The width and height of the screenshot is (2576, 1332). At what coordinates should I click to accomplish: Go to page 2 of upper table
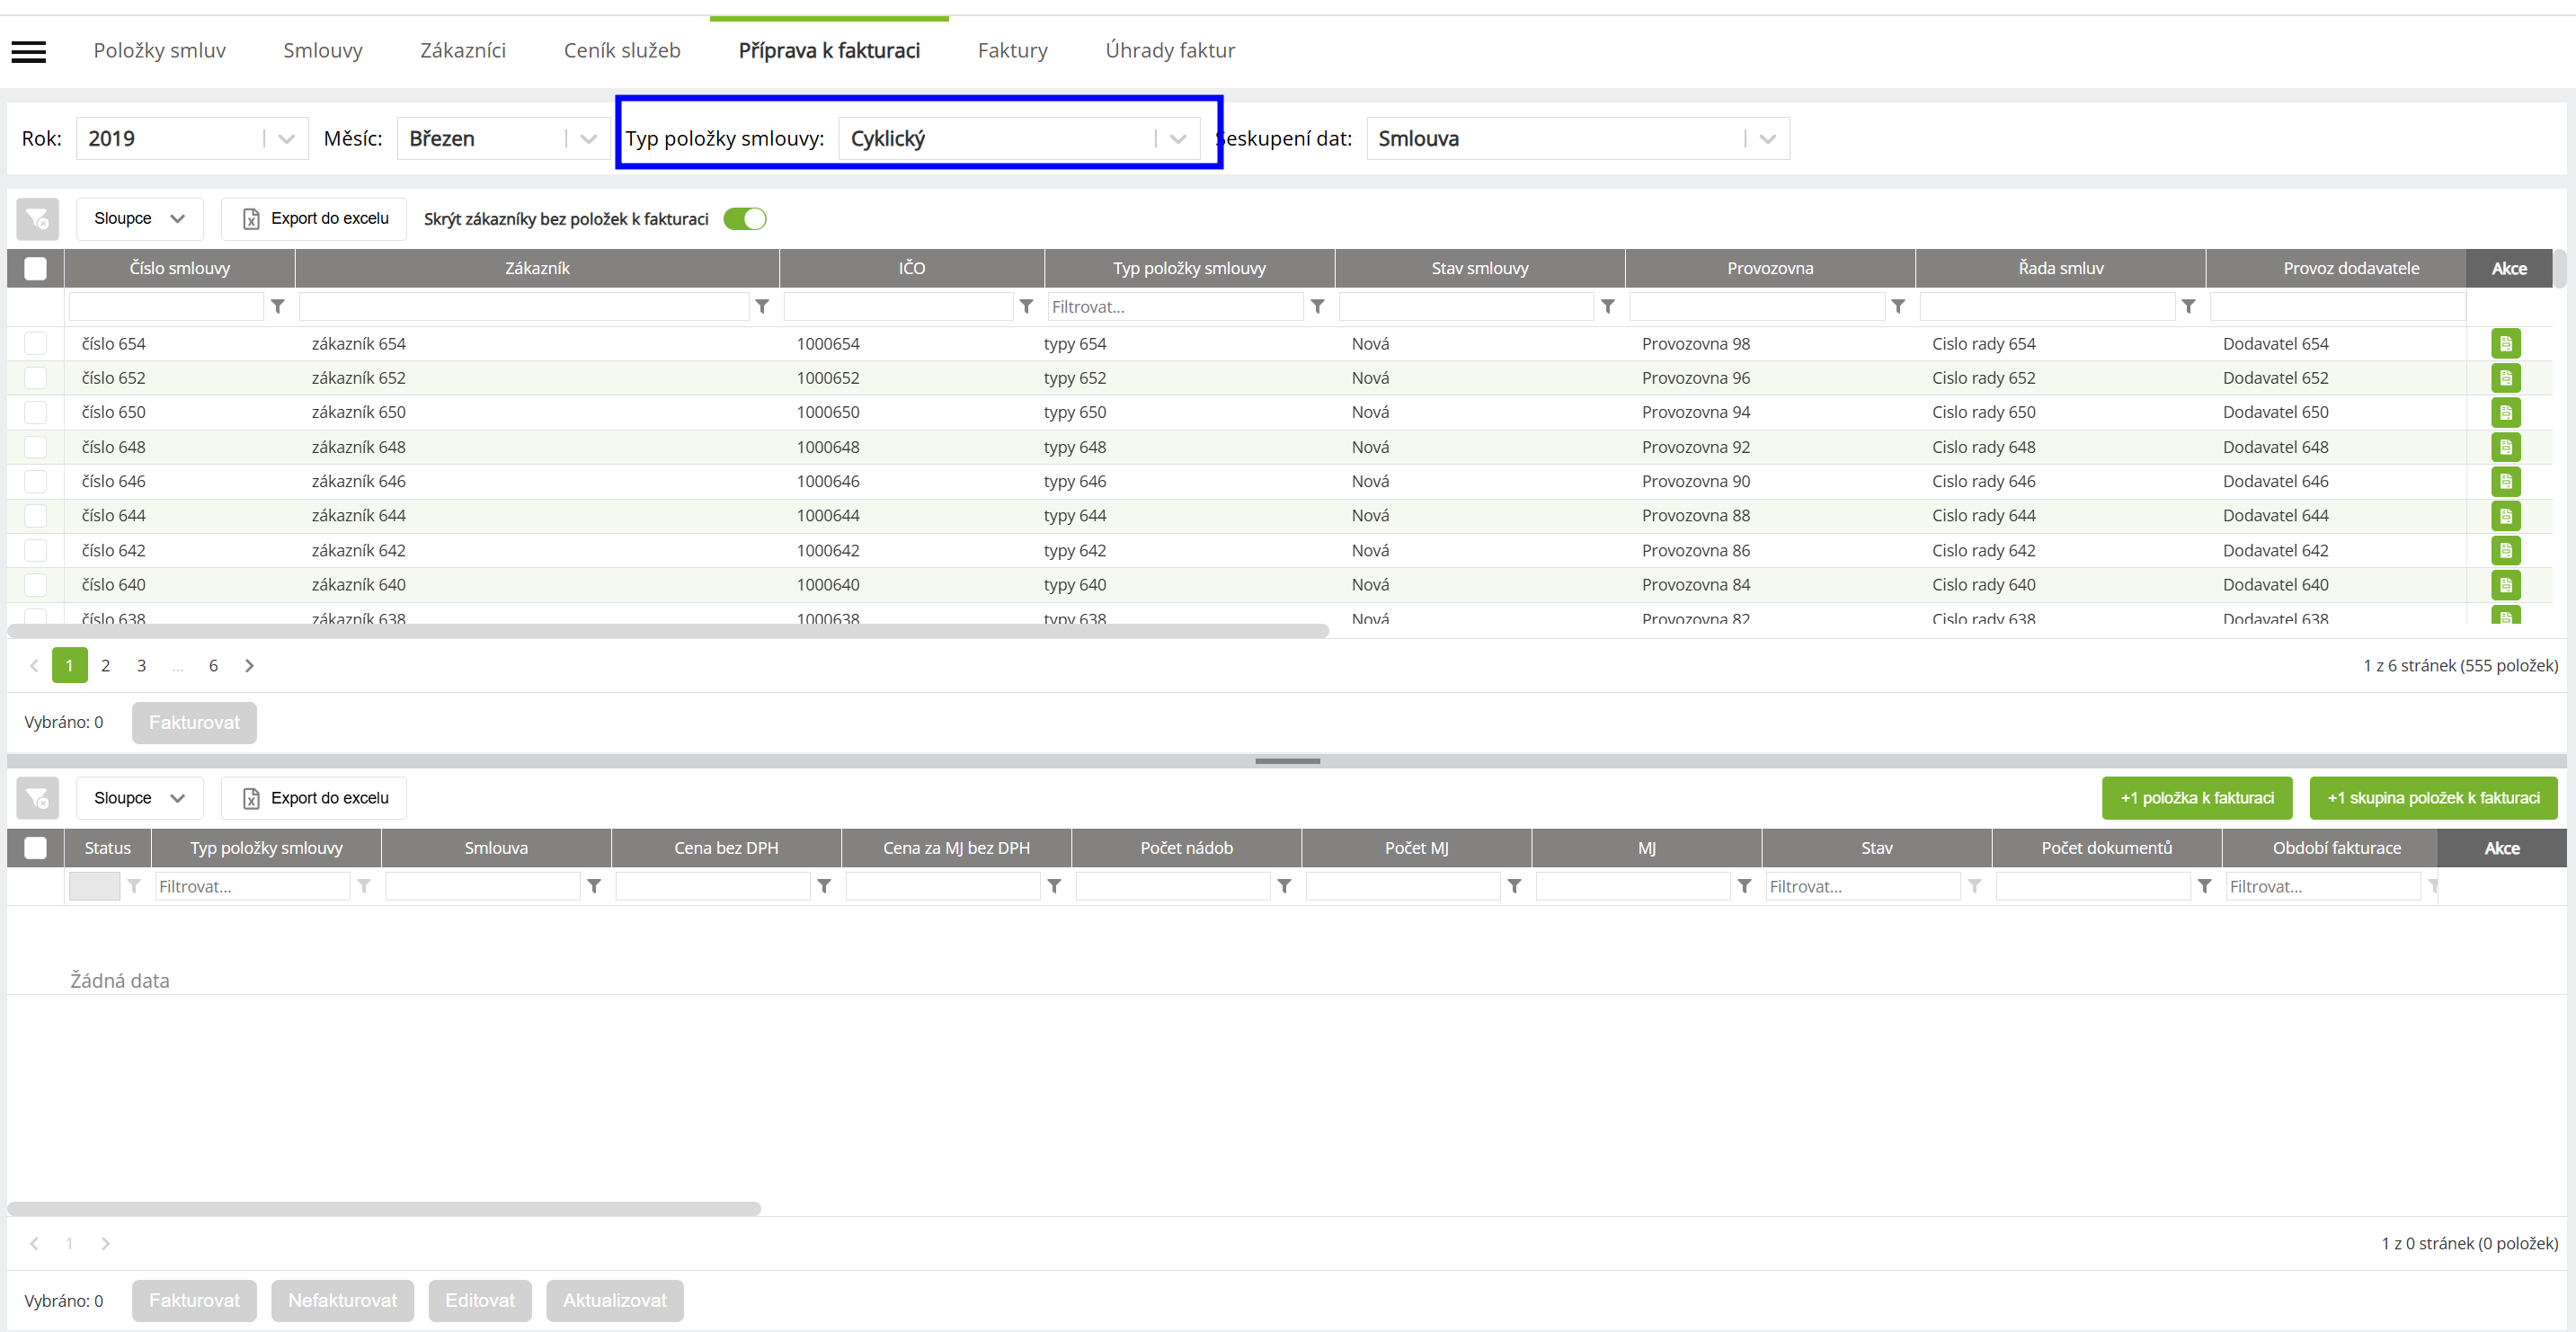tap(105, 666)
